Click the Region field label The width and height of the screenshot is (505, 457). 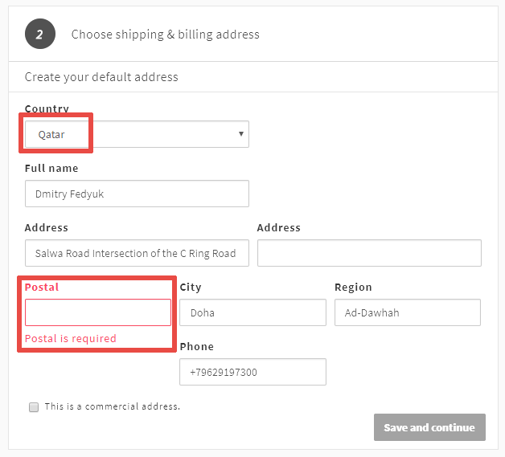[353, 287]
